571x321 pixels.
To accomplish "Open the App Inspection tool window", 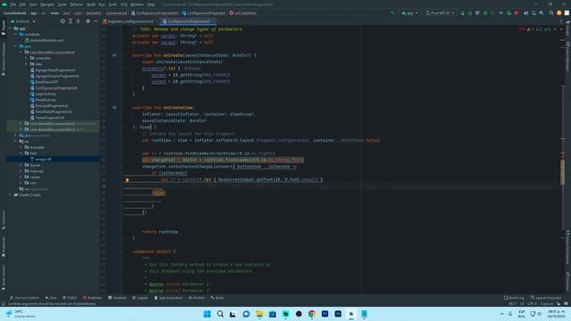I will point(169,298).
